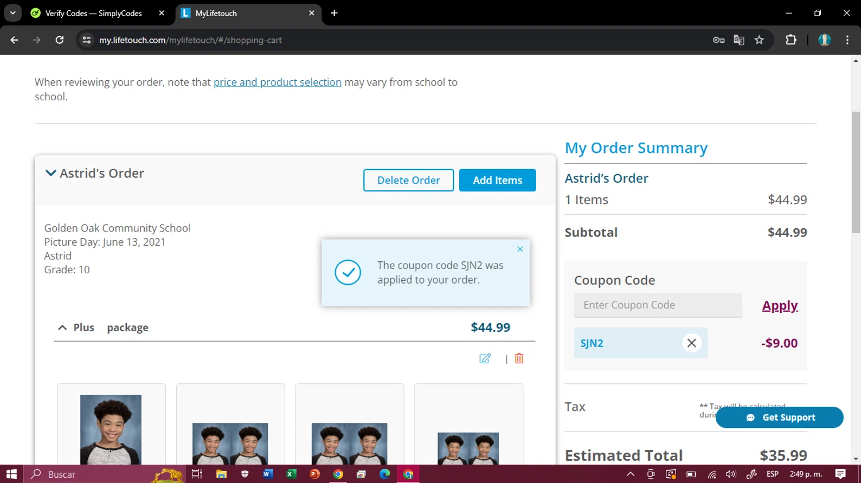Open battery status tray icon

pyautogui.click(x=691, y=474)
